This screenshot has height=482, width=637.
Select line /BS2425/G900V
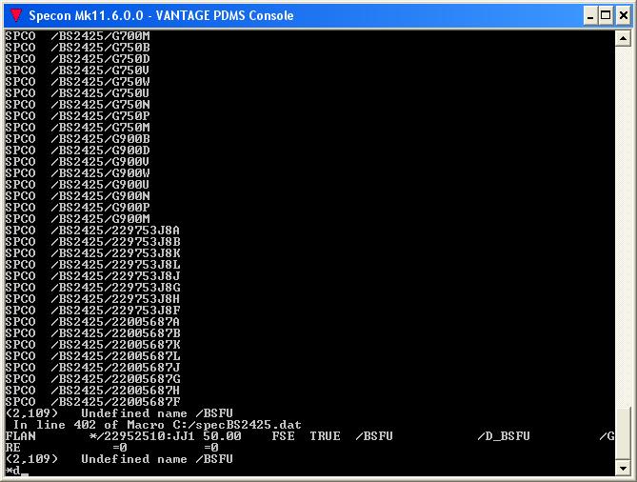click(x=77, y=161)
